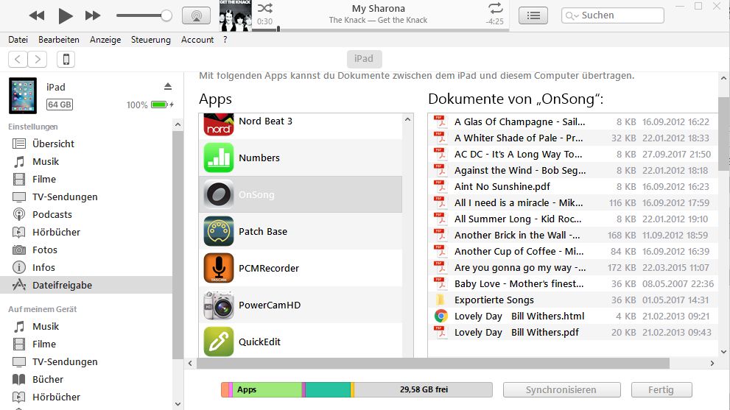The height and width of the screenshot is (410, 730).
Task: Click the iPad tab button
Action: click(364, 59)
